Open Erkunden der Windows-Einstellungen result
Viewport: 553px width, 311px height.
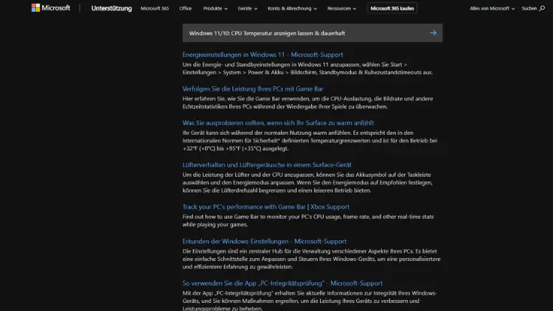click(264, 241)
